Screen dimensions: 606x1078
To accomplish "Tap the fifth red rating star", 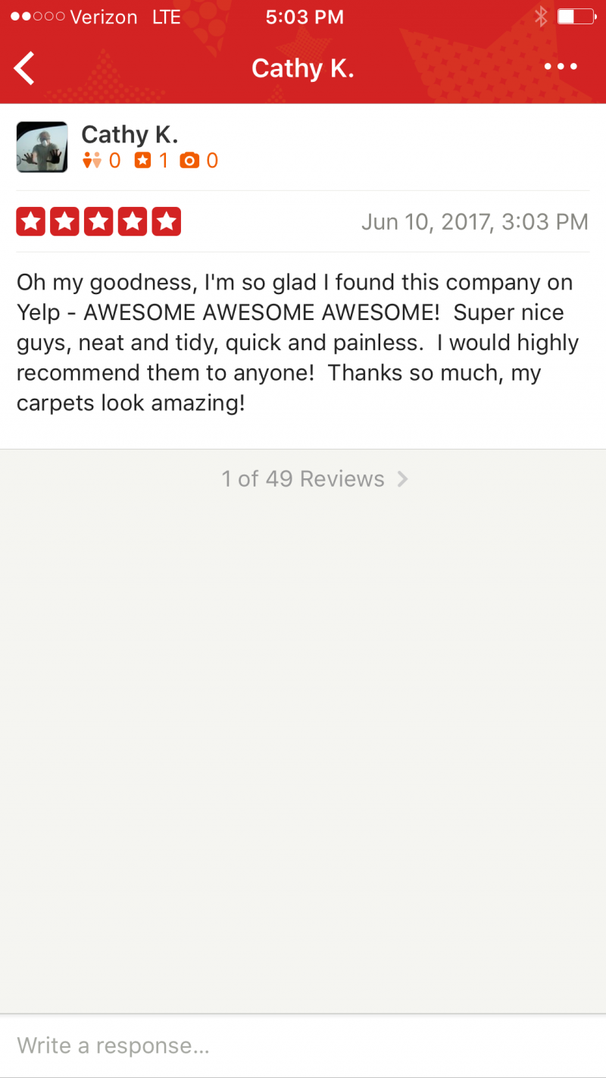I will click(166, 221).
